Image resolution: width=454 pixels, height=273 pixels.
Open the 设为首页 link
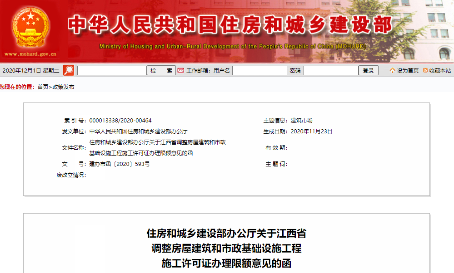pos(408,70)
